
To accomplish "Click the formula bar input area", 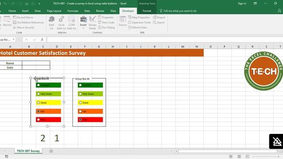I will pyautogui.click(x=164, y=39).
